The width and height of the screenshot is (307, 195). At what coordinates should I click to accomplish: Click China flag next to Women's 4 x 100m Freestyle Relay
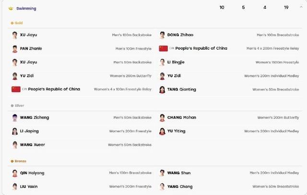[x=16, y=89]
